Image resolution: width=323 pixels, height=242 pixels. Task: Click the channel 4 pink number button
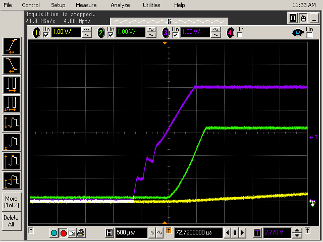point(230,33)
